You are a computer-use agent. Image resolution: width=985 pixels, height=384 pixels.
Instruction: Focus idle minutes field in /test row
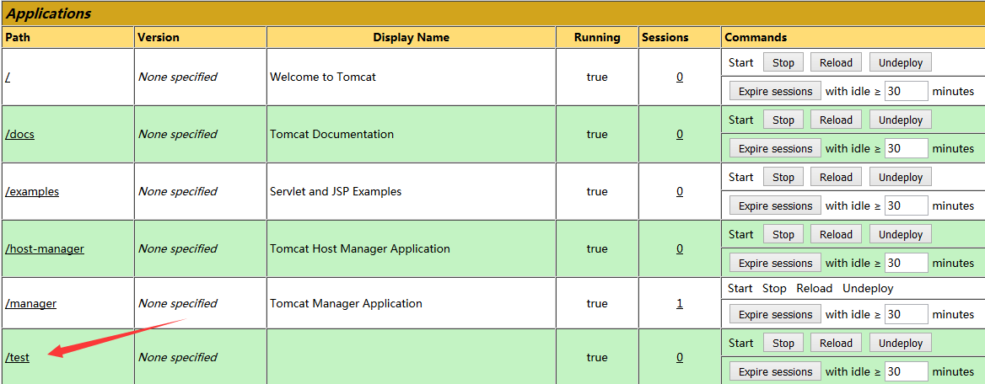click(907, 371)
